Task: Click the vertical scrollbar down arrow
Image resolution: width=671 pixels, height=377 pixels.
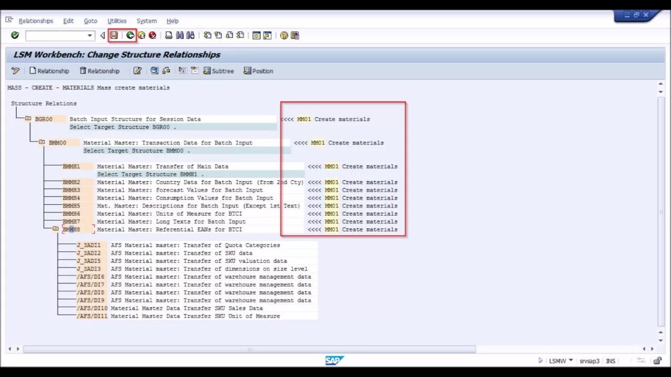Action: [x=661, y=340]
